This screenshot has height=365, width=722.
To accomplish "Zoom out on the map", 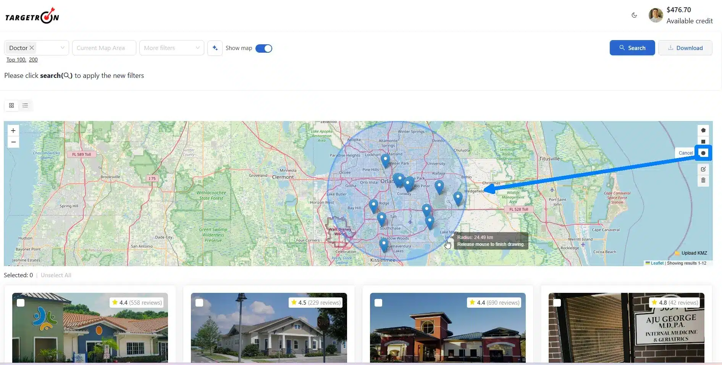I will pyautogui.click(x=13, y=142).
